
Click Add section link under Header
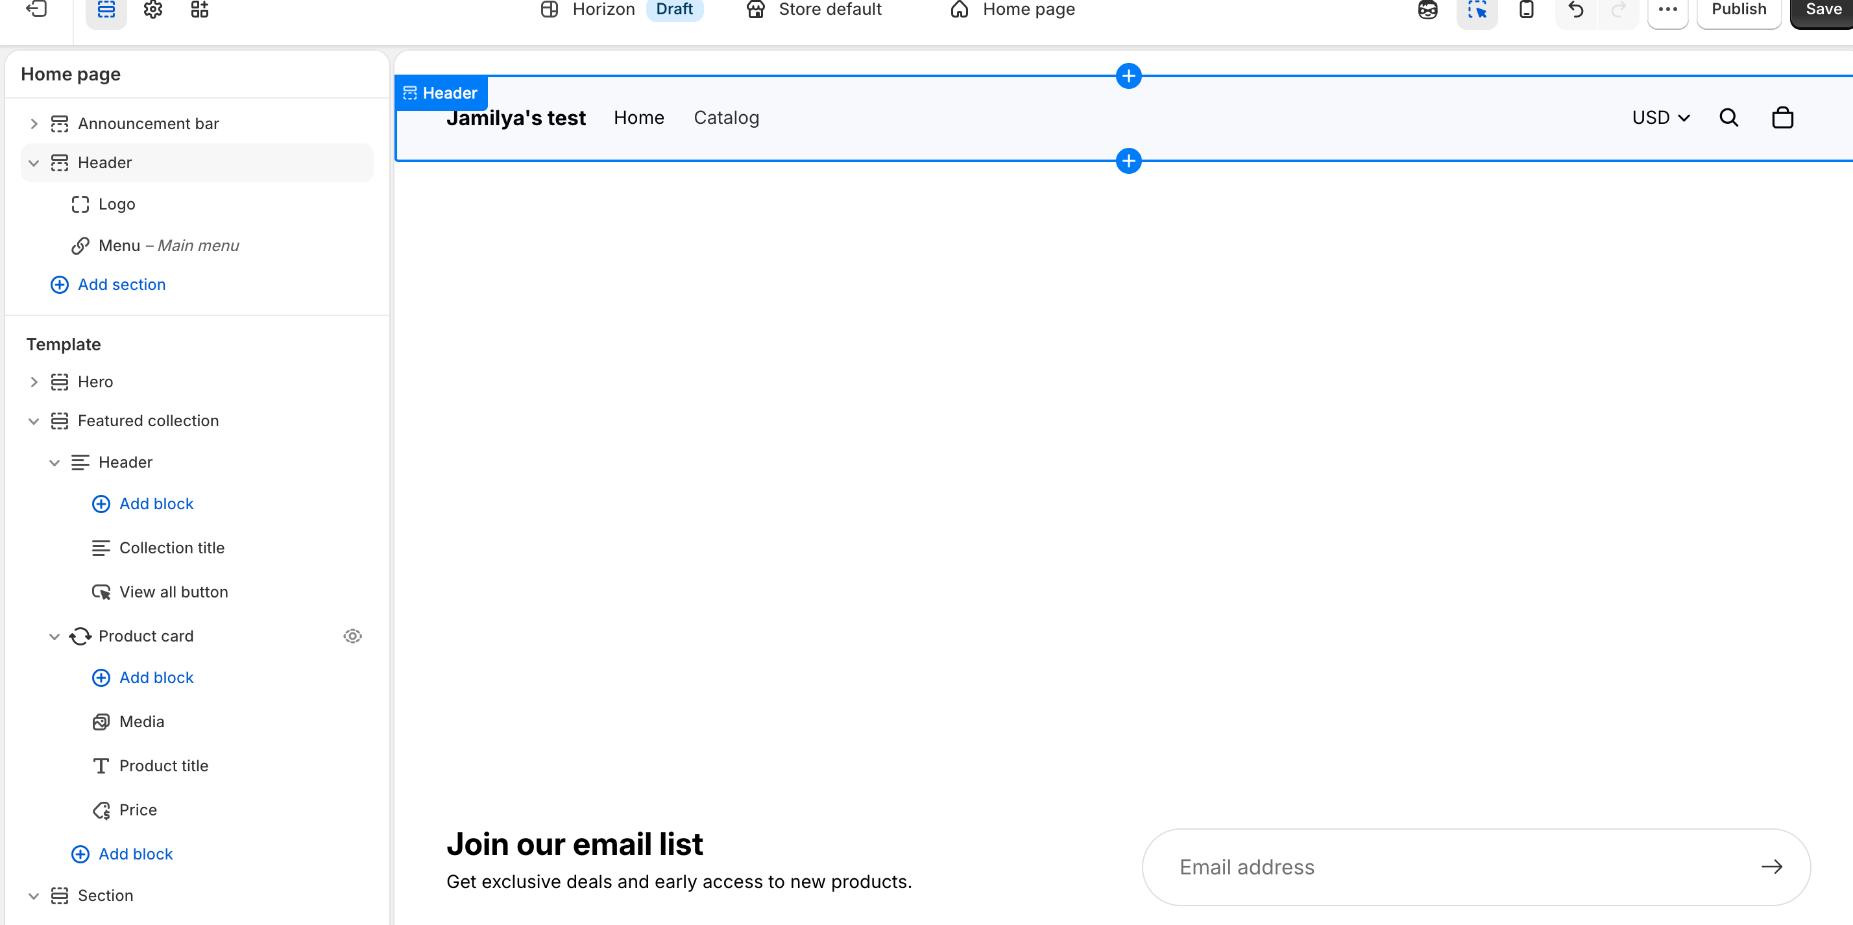121,285
